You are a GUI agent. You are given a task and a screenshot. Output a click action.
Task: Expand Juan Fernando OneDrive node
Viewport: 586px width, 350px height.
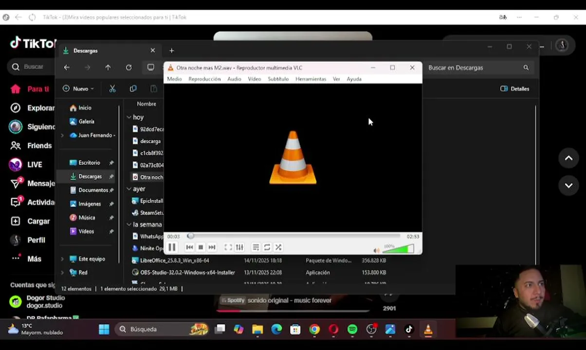coord(62,136)
